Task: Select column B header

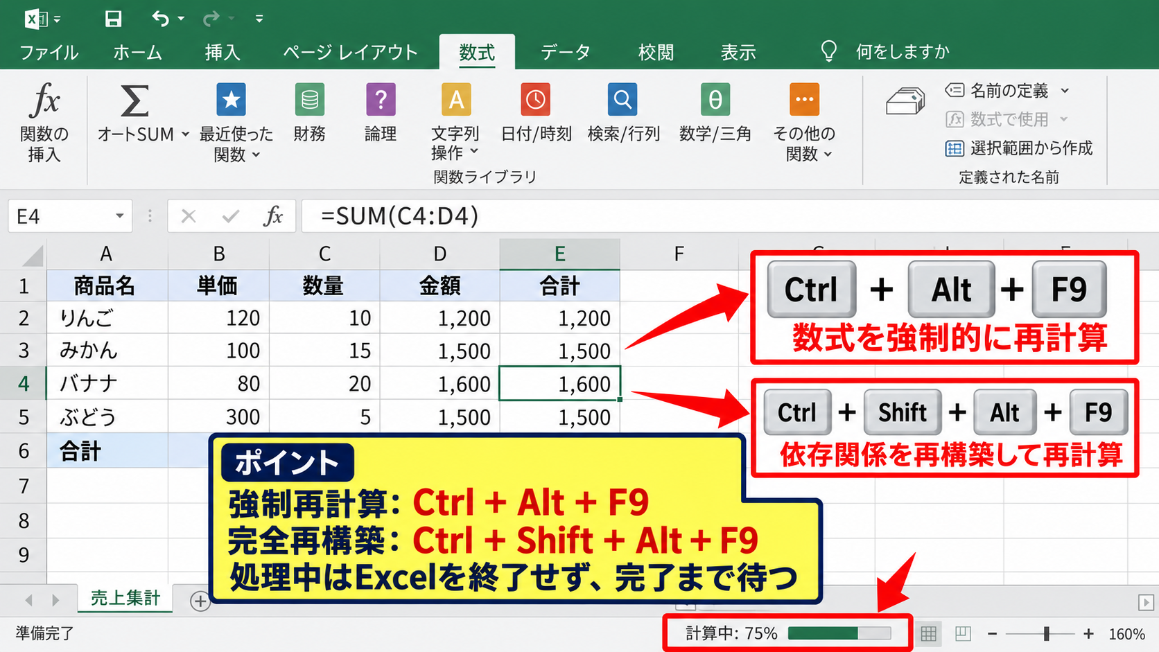Action: pyautogui.click(x=218, y=254)
